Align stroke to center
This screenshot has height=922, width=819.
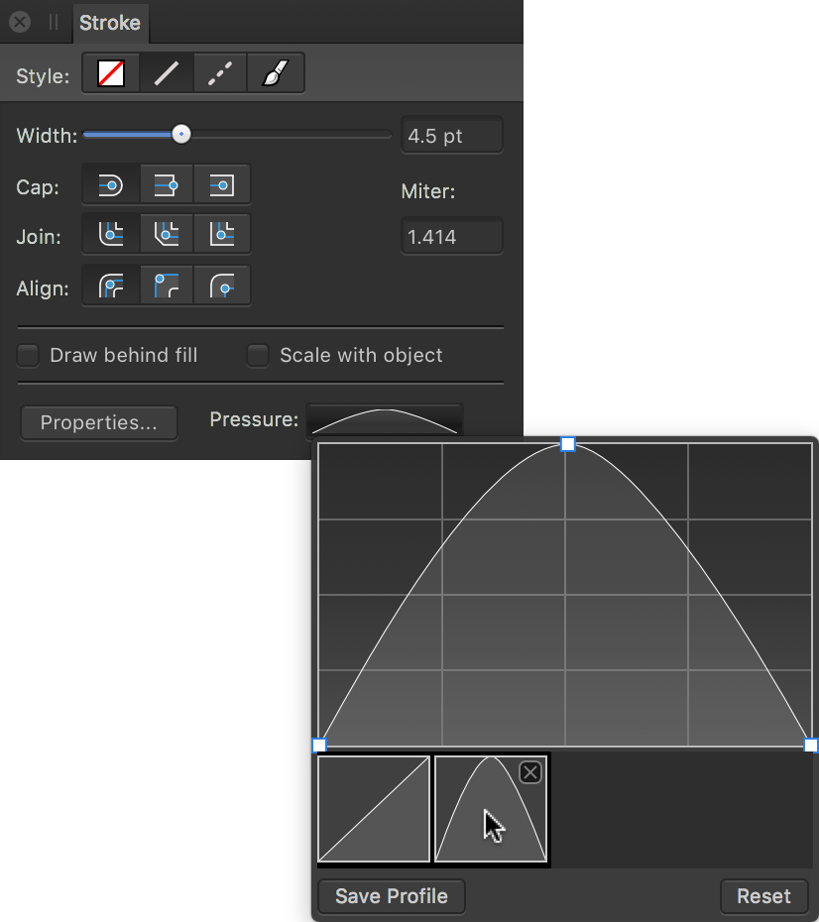110,287
